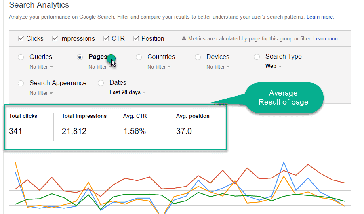Click the Avg. position value 37.0
Viewport: 364px width, 214px height.
[x=184, y=131]
